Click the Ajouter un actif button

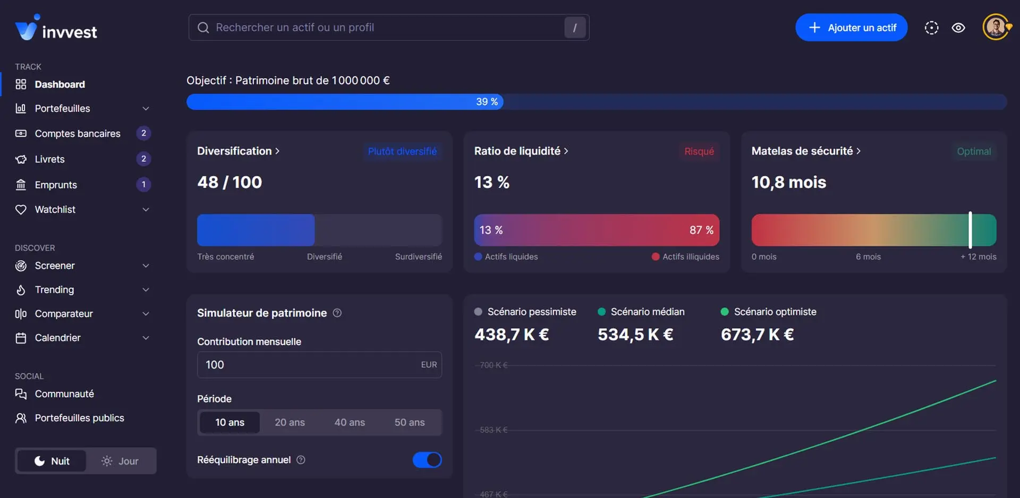click(x=851, y=27)
